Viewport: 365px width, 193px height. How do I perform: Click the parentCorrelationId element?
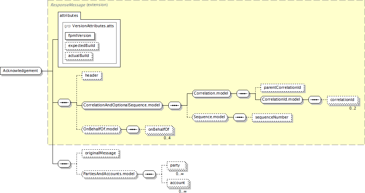[x=282, y=87]
